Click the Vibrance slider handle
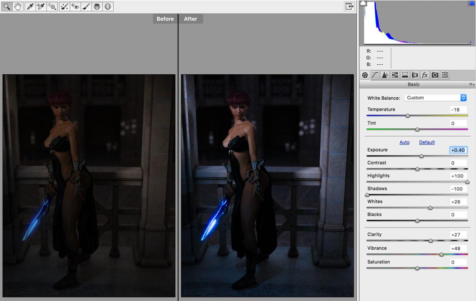Image resolution: width=476 pixels, height=301 pixels. coord(441,254)
